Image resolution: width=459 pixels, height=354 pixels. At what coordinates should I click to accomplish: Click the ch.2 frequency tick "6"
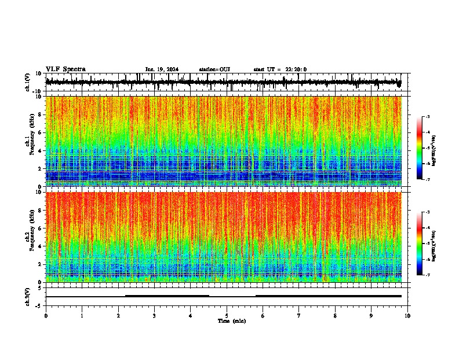[40, 228]
